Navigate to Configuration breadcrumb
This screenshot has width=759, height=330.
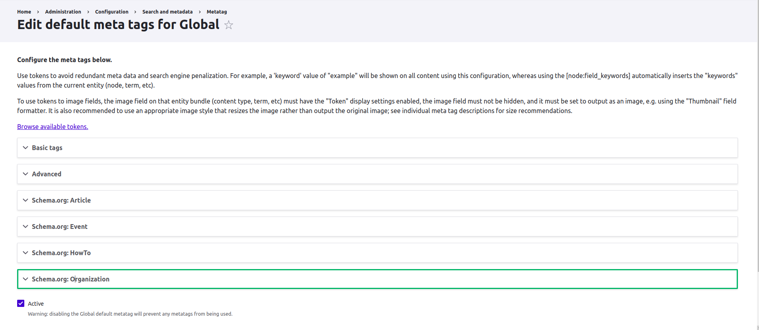pos(112,12)
